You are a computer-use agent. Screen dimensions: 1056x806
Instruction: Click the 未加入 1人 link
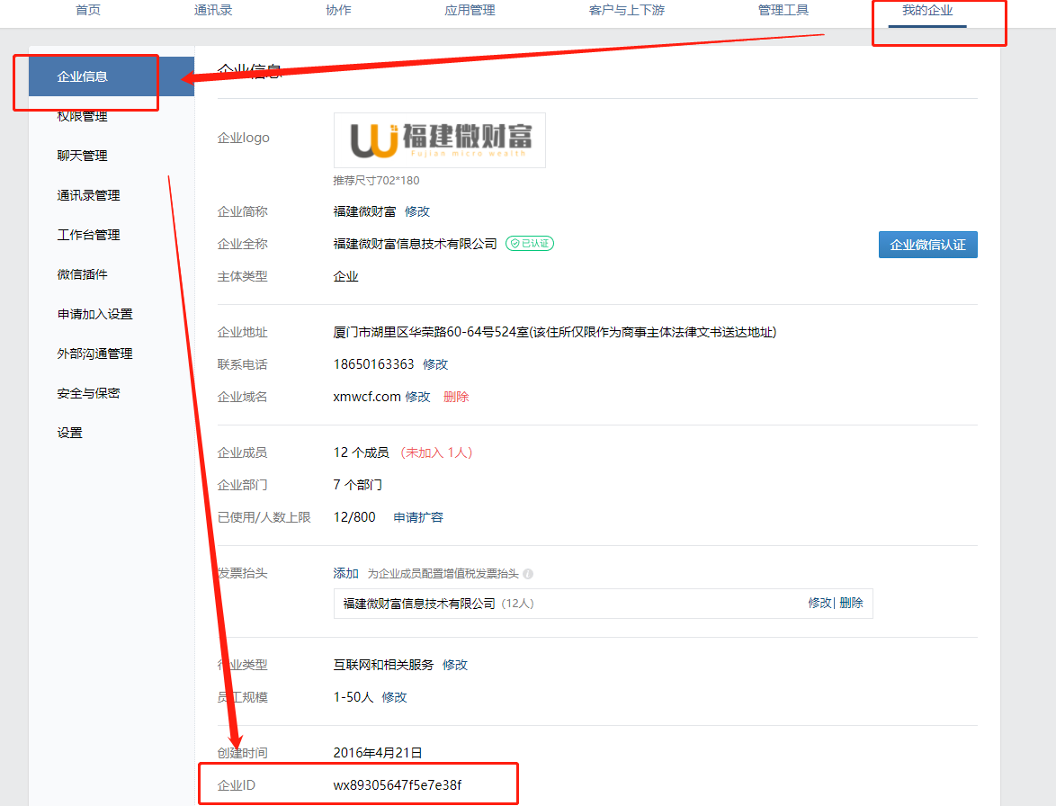coord(436,452)
